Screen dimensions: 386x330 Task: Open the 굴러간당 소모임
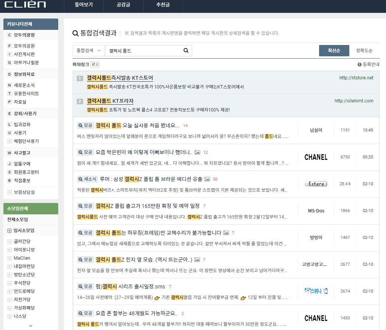coord(22,242)
